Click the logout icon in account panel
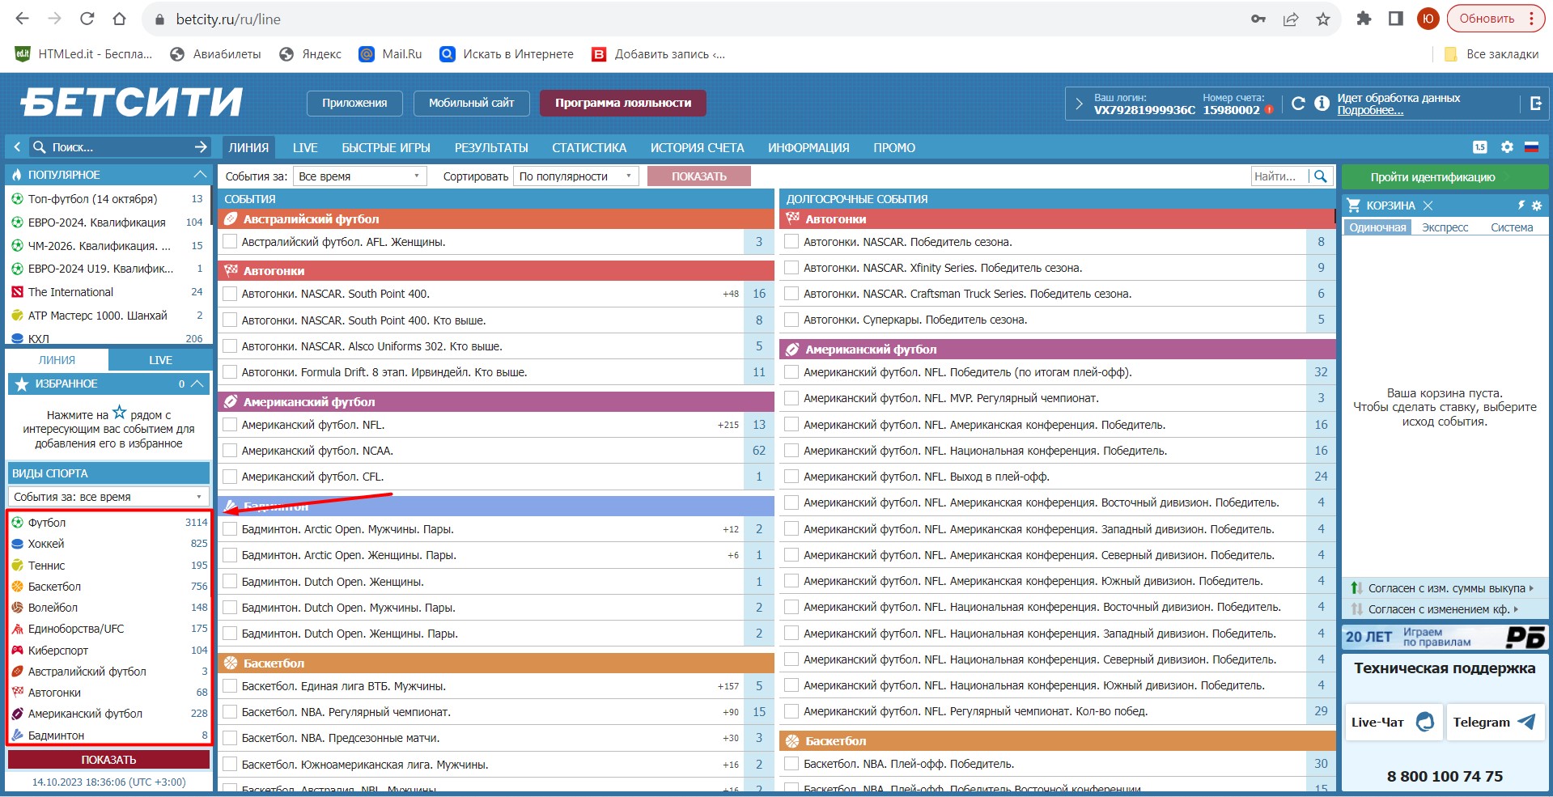The image size is (1553, 797). coord(1535,104)
